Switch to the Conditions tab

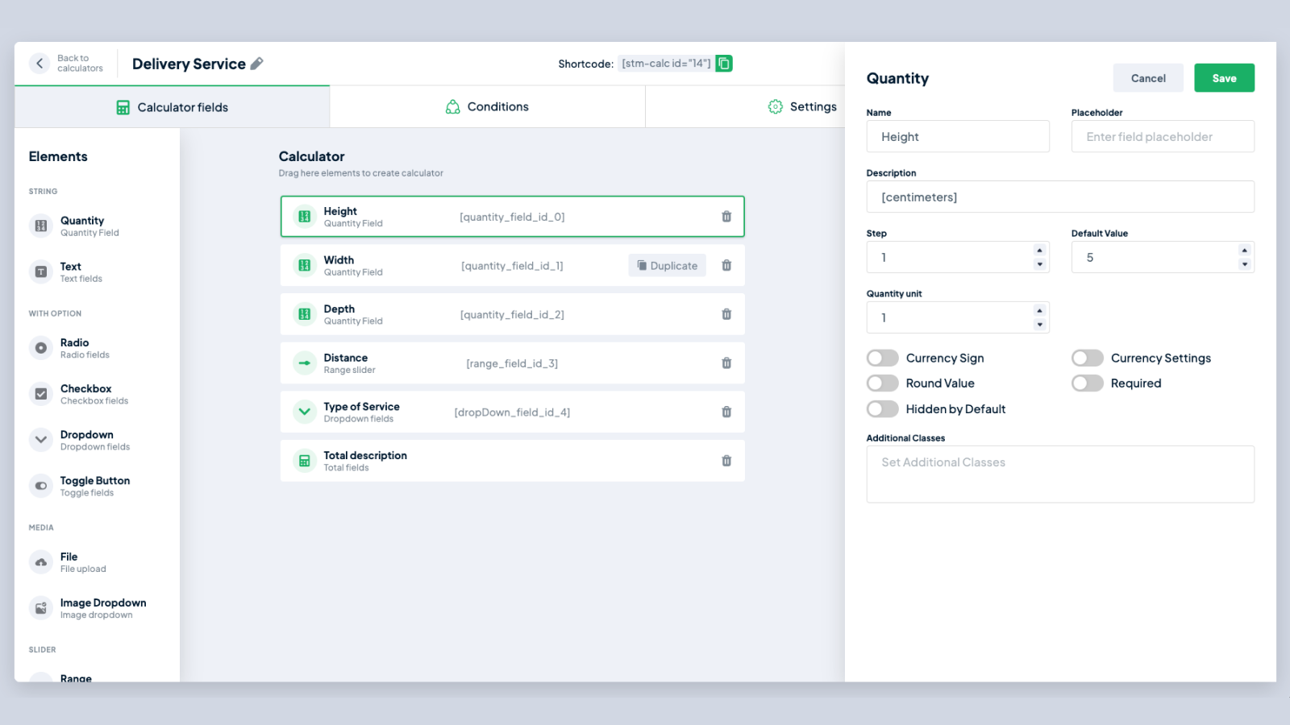487,107
